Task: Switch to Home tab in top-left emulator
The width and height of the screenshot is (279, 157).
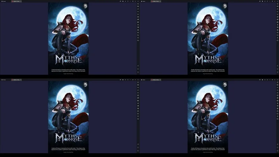Action: point(3,1)
